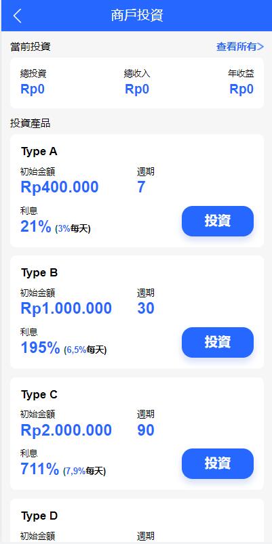Image resolution: width=272 pixels, height=544 pixels.
Task: Click the 711% interest rate
Action: (40, 469)
